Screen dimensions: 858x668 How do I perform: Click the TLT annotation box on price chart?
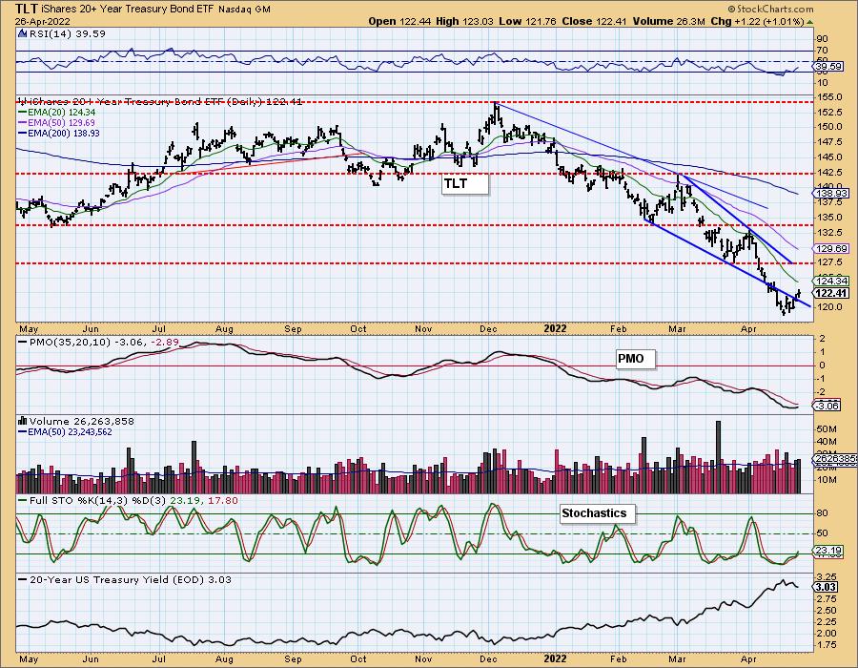tap(465, 183)
